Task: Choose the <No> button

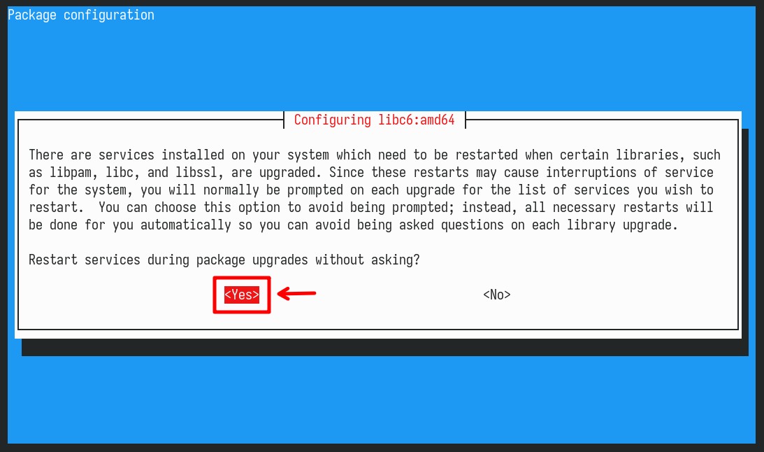Action: tap(496, 295)
